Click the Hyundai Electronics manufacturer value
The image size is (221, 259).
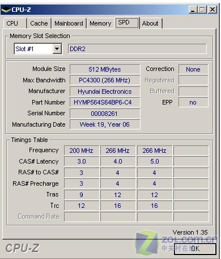point(105,91)
